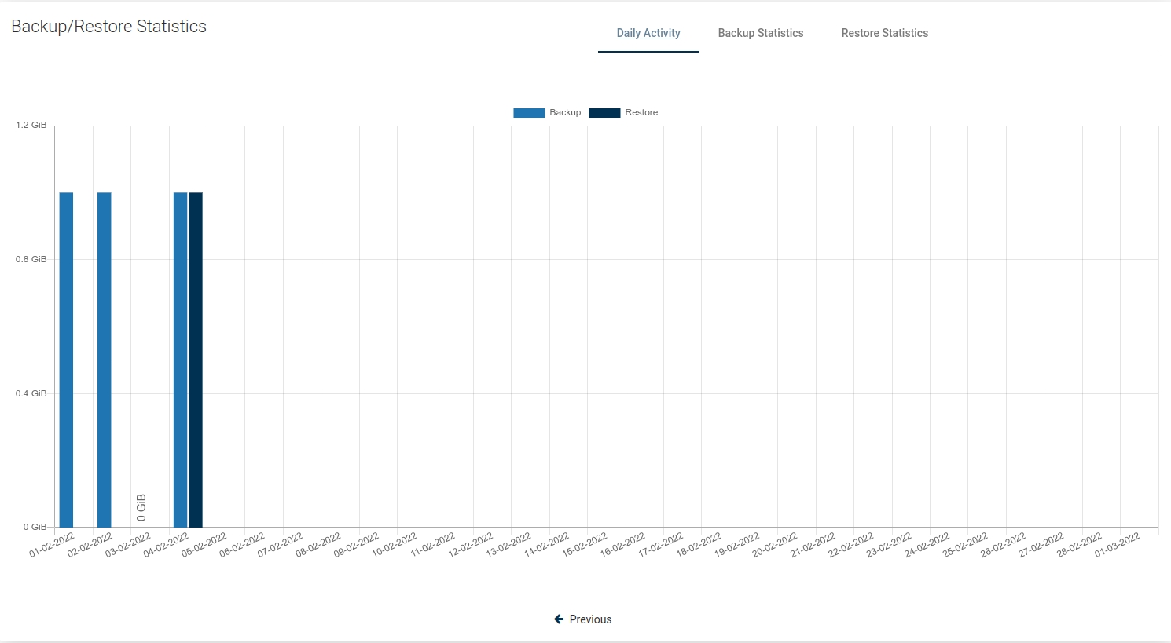Click the left arrow icon beside Previous
Image resolution: width=1171 pixels, height=643 pixels.
coord(559,619)
